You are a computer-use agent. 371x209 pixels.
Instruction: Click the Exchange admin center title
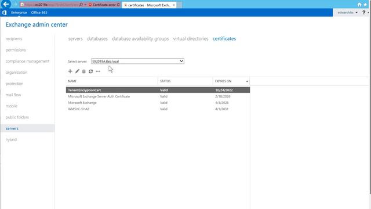(x=37, y=24)
